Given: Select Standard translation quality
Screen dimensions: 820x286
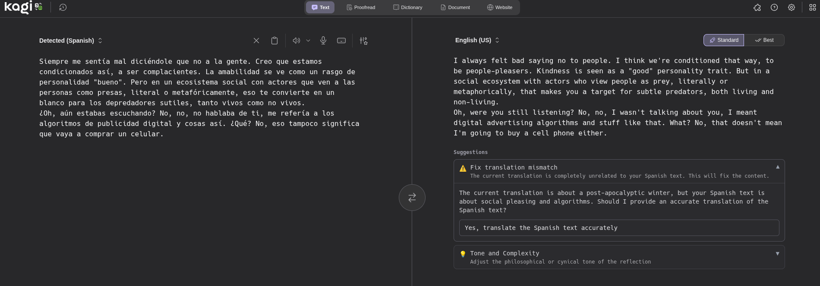Looking at the screenshot, I should click(x=724, y=40).
